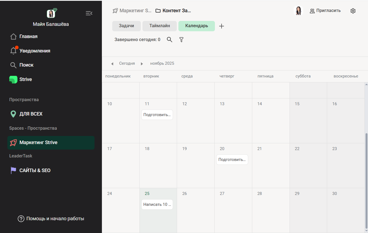Add a new view with plus icon
This screenshot has width=368, height=233.
[221, 26]
